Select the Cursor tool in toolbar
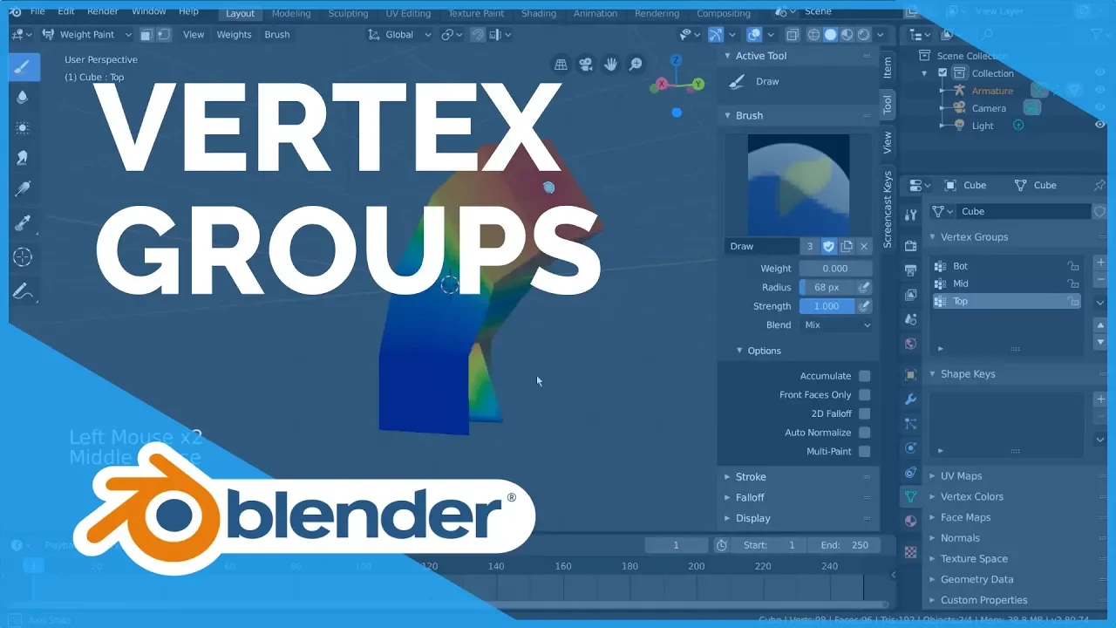This screenshot has width=1116, height=628. click(x=23, y=257)
